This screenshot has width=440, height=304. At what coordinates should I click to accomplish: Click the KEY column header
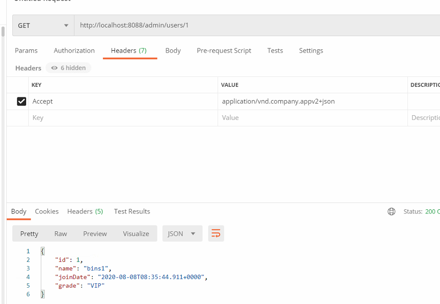37,85
